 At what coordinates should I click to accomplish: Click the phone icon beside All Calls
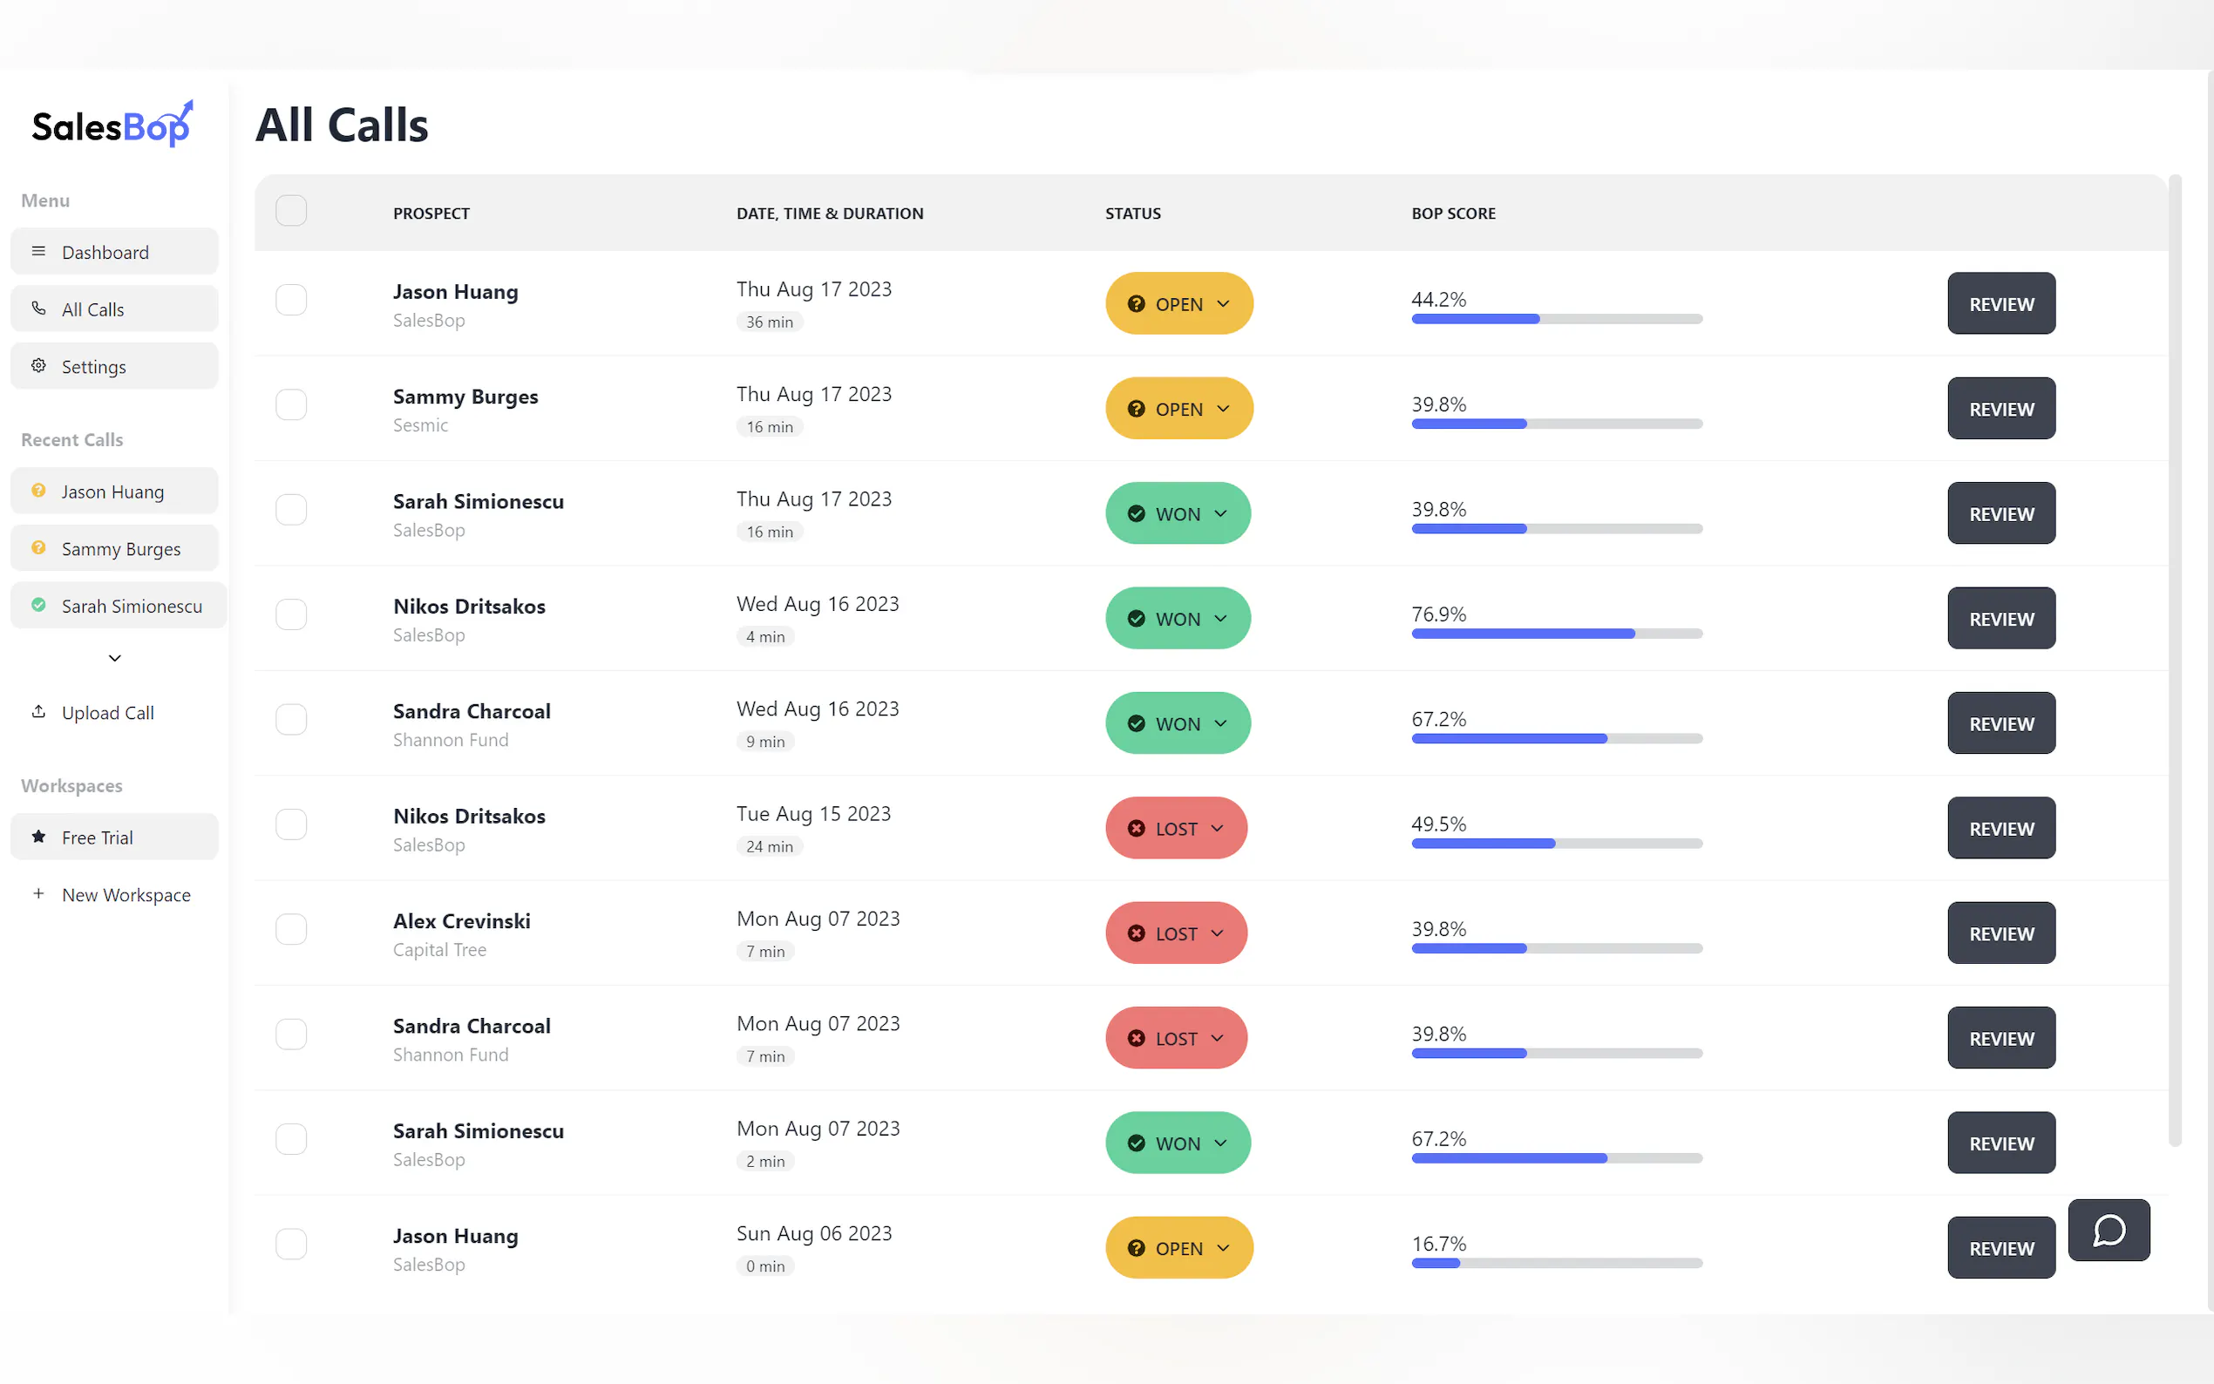click(x=38, y=309)
